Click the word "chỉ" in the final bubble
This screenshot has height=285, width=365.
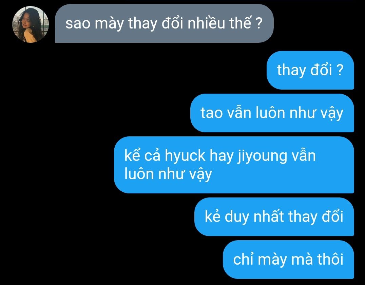click(x=243, y=259)
